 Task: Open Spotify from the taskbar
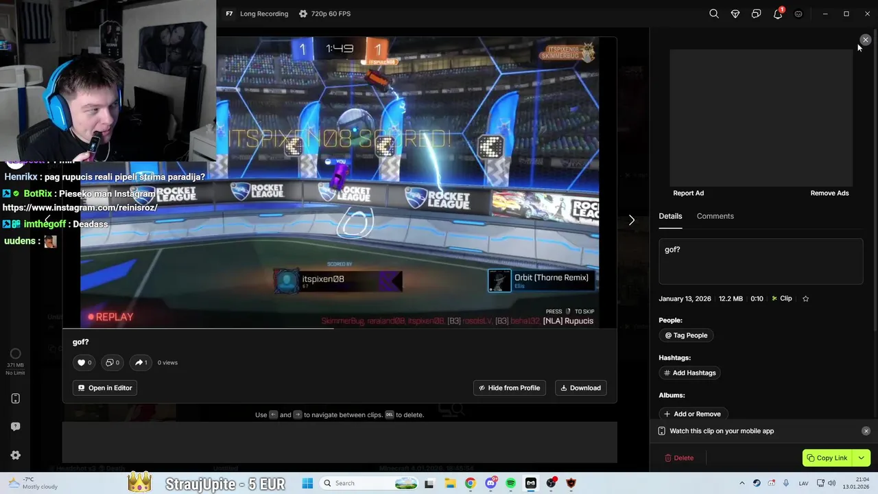pyautogui.click(x=510, y=483)
